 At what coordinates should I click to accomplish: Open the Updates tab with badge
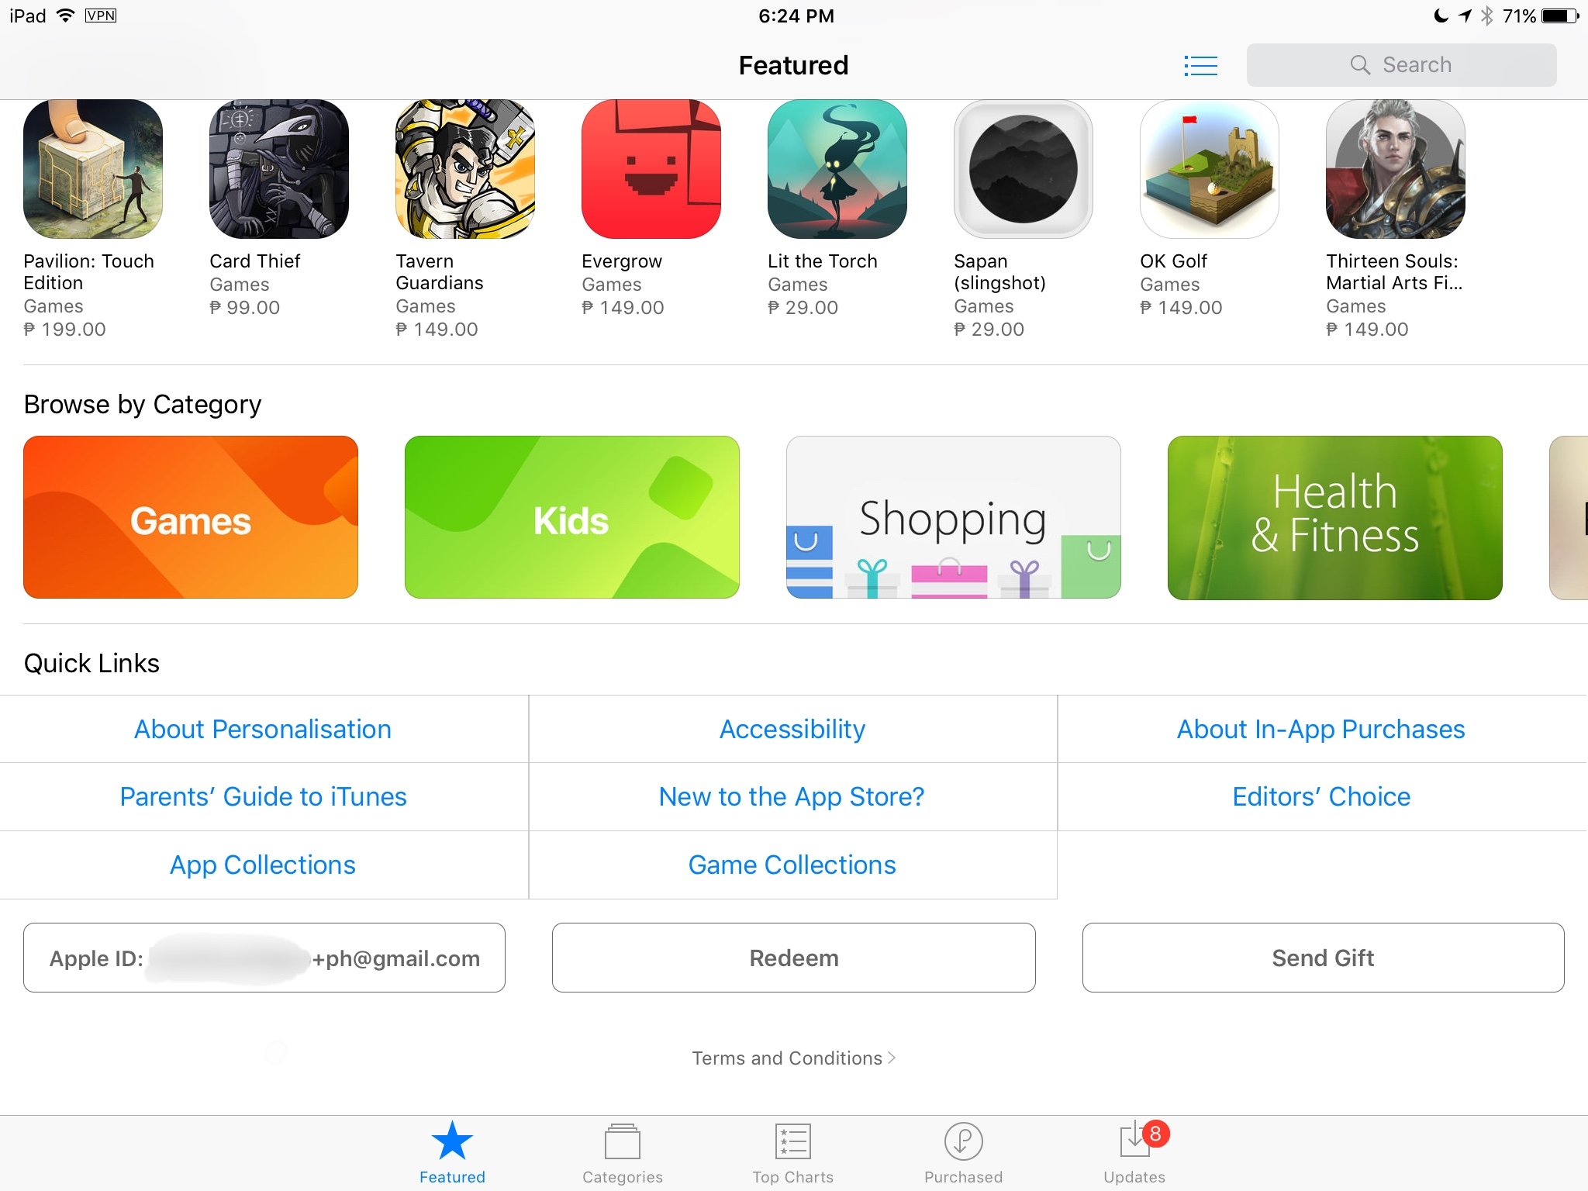coord(1131,1151)
